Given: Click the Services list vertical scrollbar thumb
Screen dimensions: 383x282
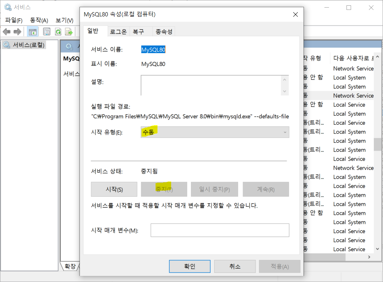Looking at the screenshot, I should tap(378, 144).
